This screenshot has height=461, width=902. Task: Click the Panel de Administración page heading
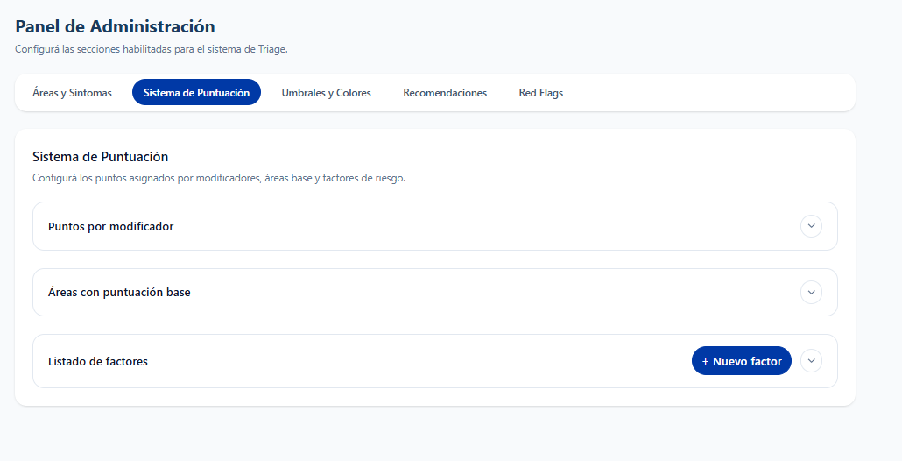click(115, 27)
